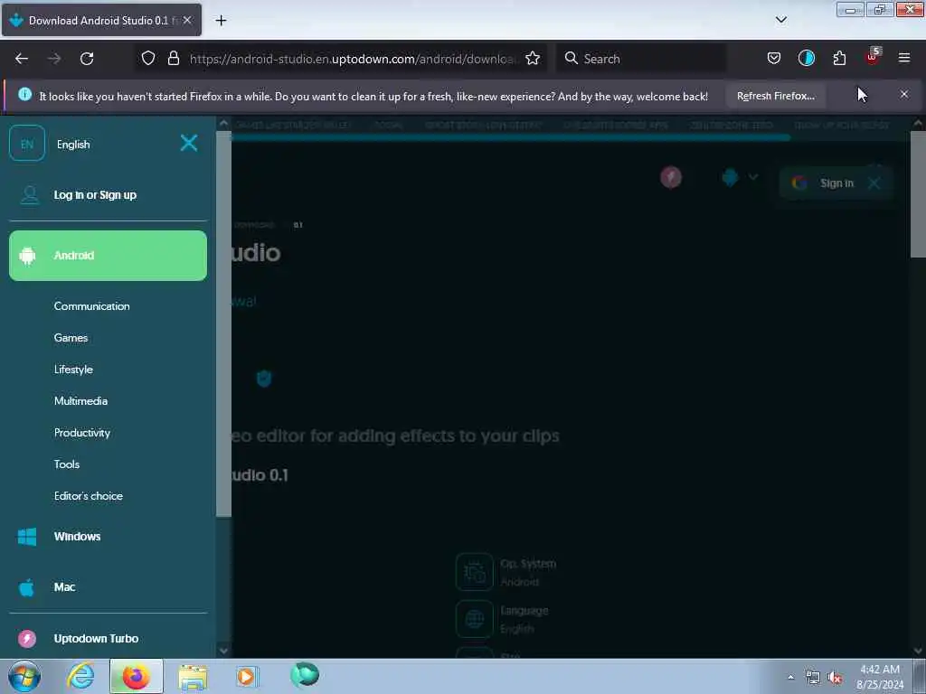Viewport: 926px width, 694px height.
Task: Bookmark this page with the star icon
Action: pyautogui.click(x=533, y=59)
